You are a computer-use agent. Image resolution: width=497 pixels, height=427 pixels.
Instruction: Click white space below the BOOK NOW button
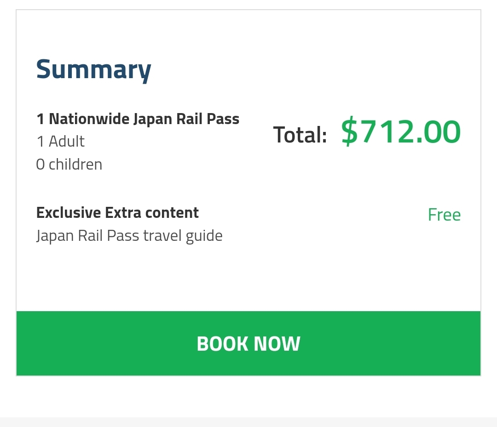248,396
